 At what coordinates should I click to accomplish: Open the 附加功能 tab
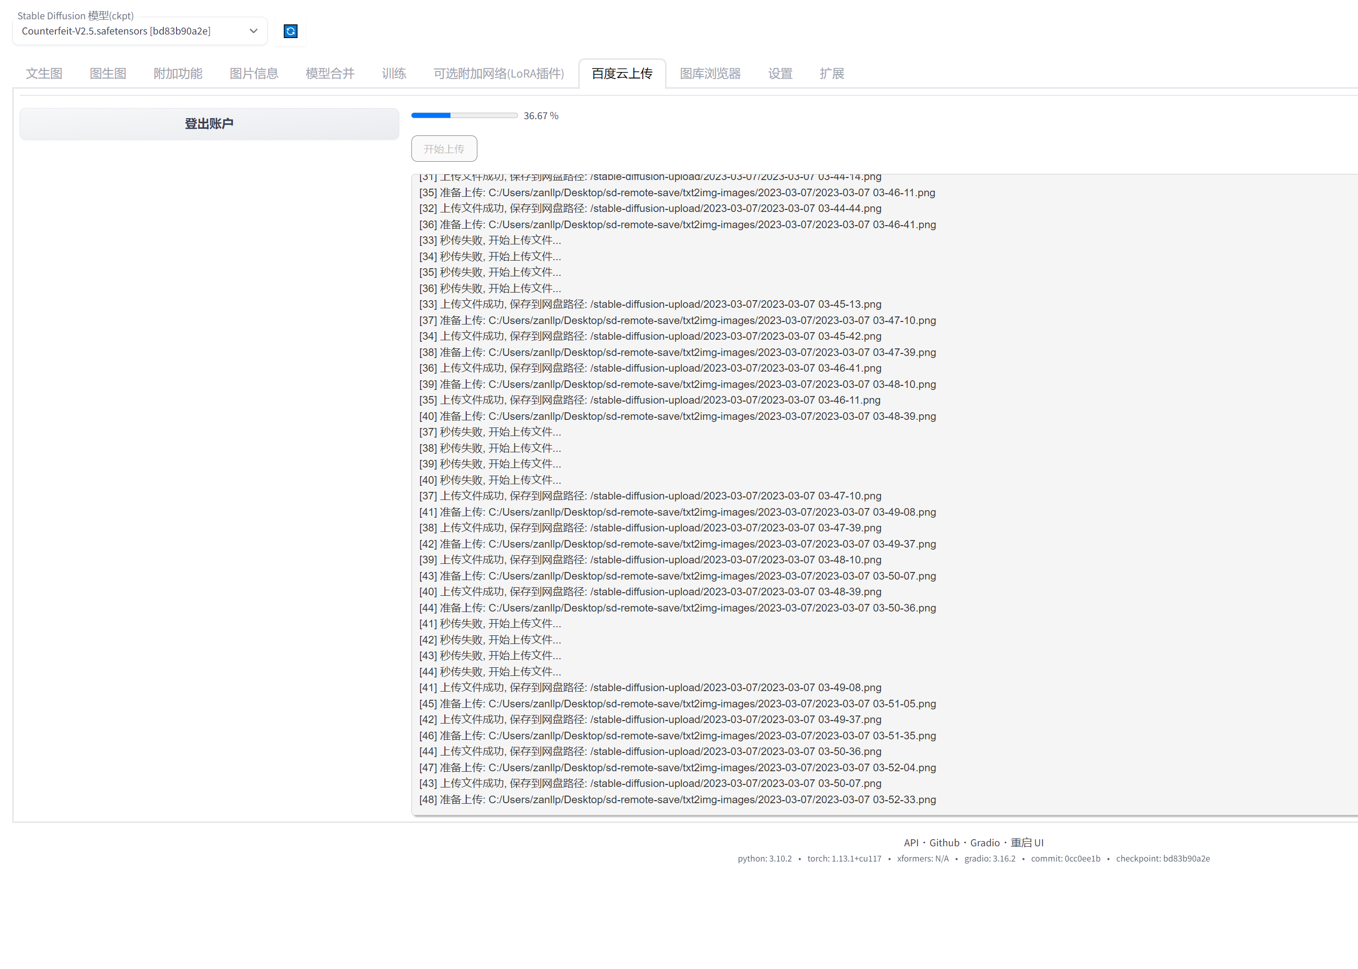pyautogui.click(x=178, y=74)
